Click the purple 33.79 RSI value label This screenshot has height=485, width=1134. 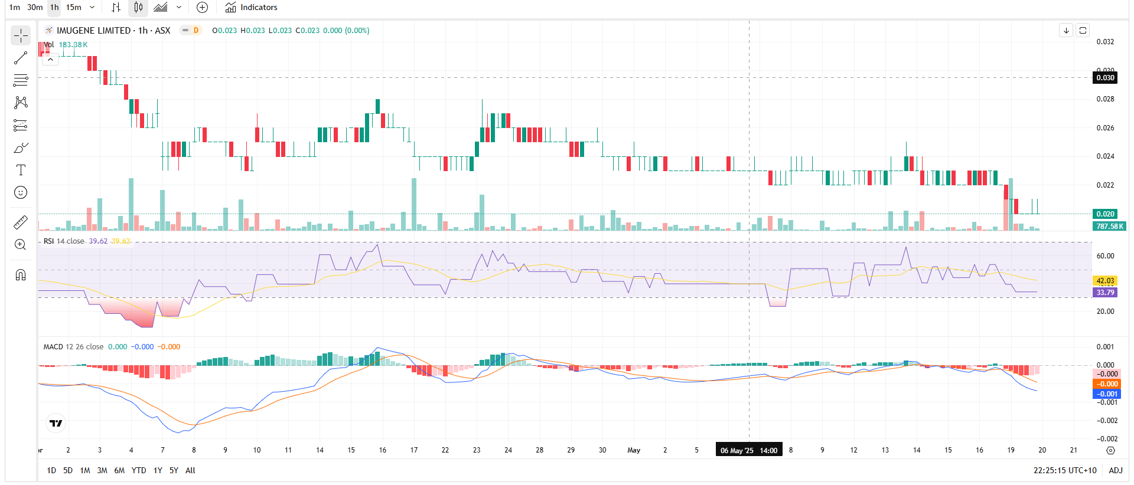pyautogui.click(x=1105, y=292)
